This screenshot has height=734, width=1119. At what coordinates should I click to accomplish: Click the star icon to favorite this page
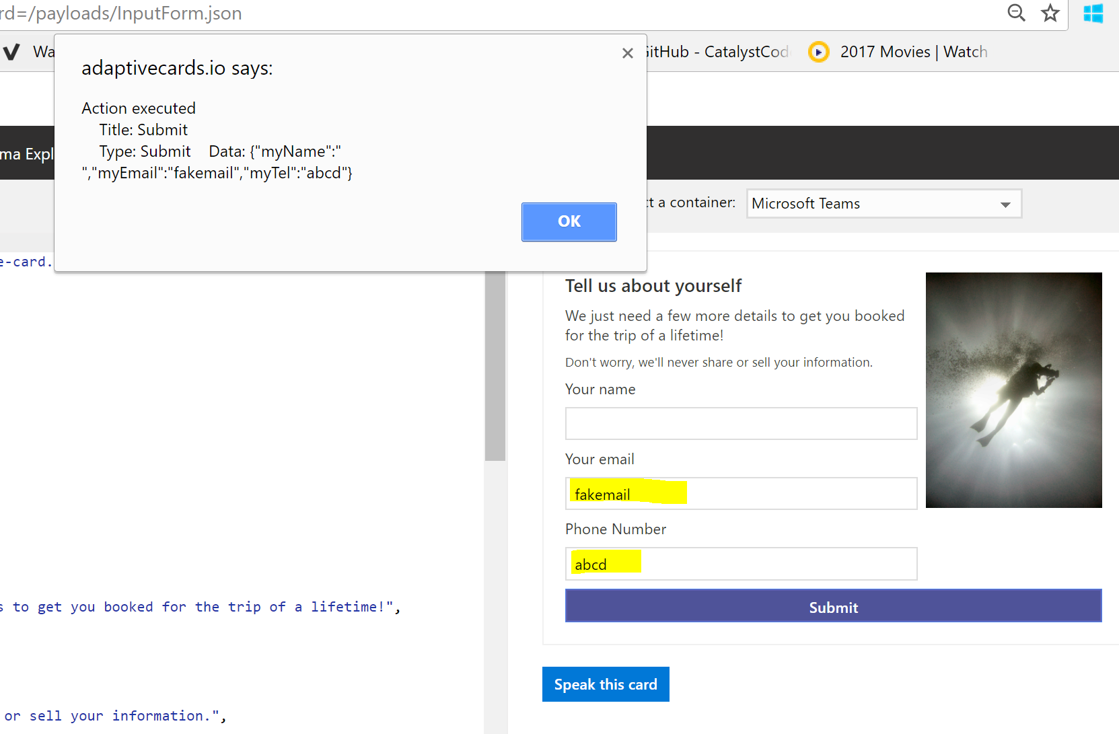[1050, 13]
